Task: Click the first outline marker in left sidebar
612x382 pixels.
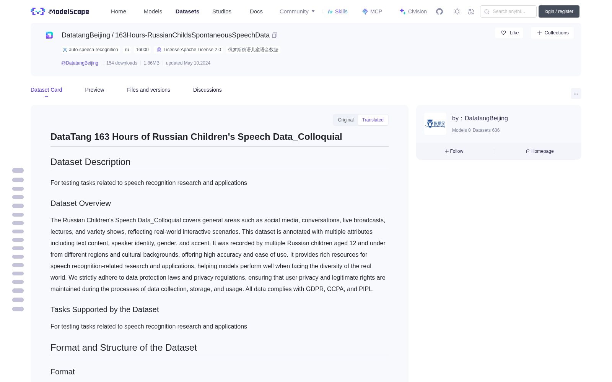Action: click(18, 170)
